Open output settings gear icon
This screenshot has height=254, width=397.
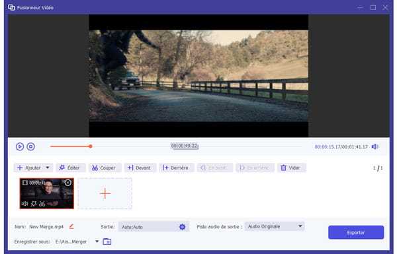[x=182, y=227]
